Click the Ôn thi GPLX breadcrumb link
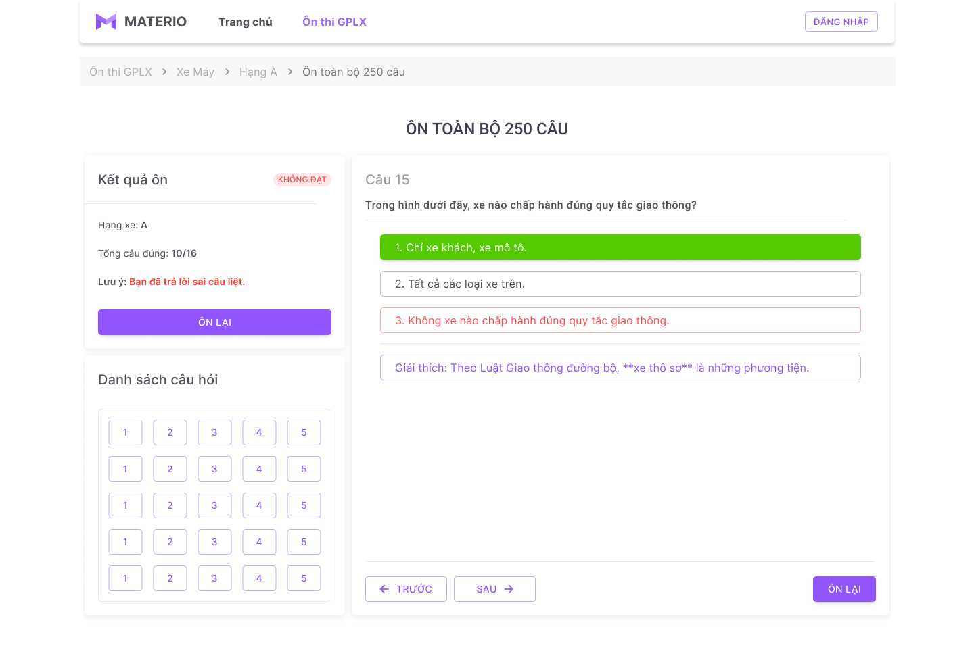The height and width of the screenshot is (654, 974). pos(120,72)
